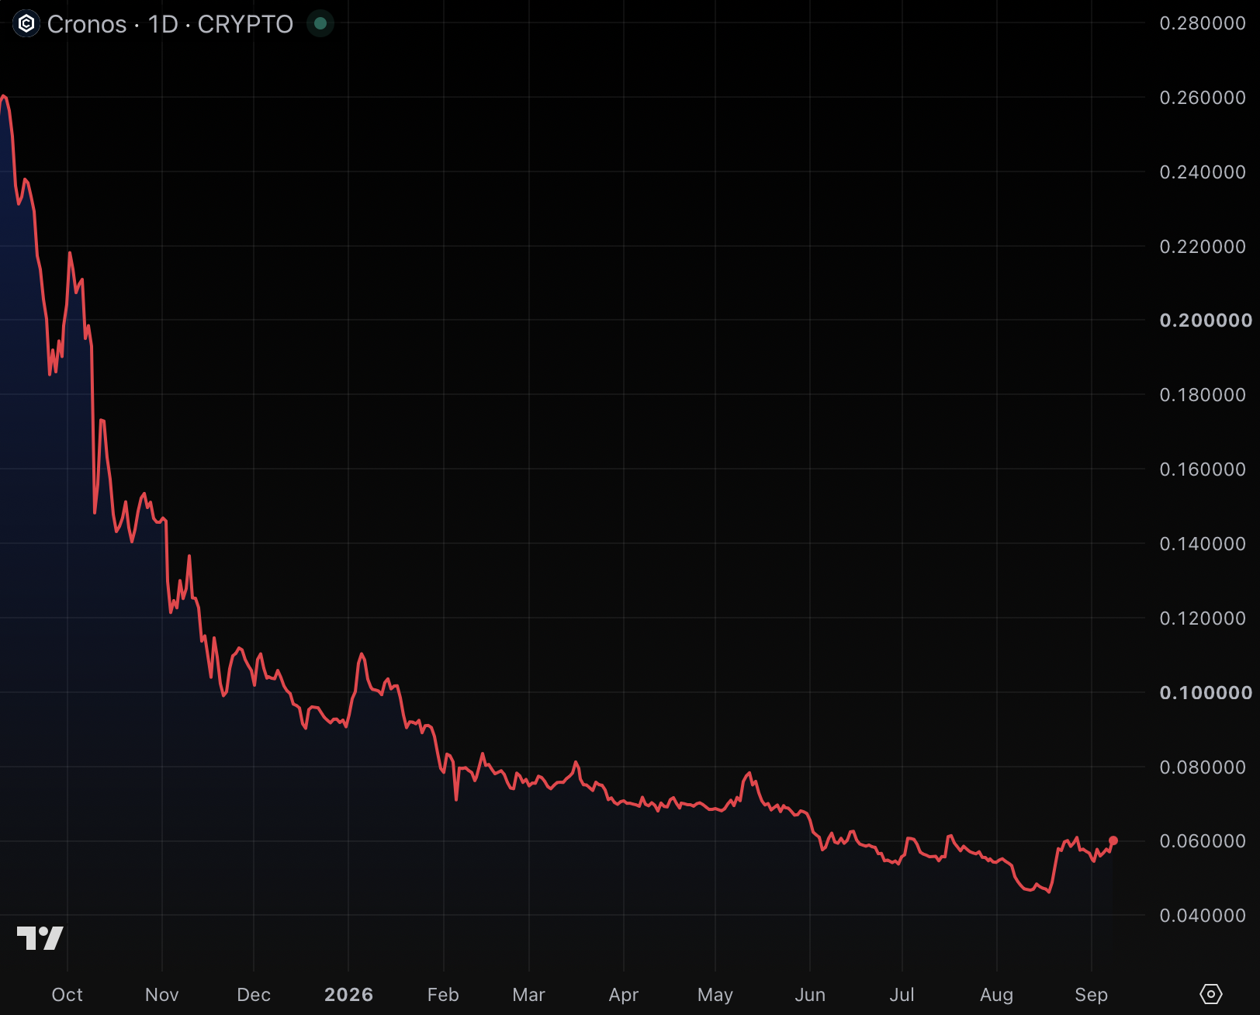
Task: Click the 0.240000 price axis label
Action: pos(1203,172)
